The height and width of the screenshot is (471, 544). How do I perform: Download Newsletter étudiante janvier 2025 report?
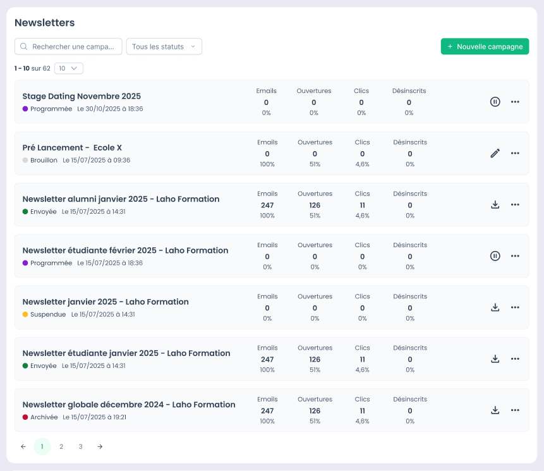coord(495,358)
